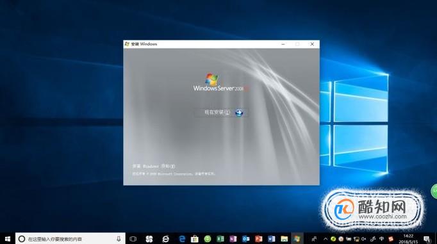Open Outlook from the taskbar

click(x=246, y=239)
